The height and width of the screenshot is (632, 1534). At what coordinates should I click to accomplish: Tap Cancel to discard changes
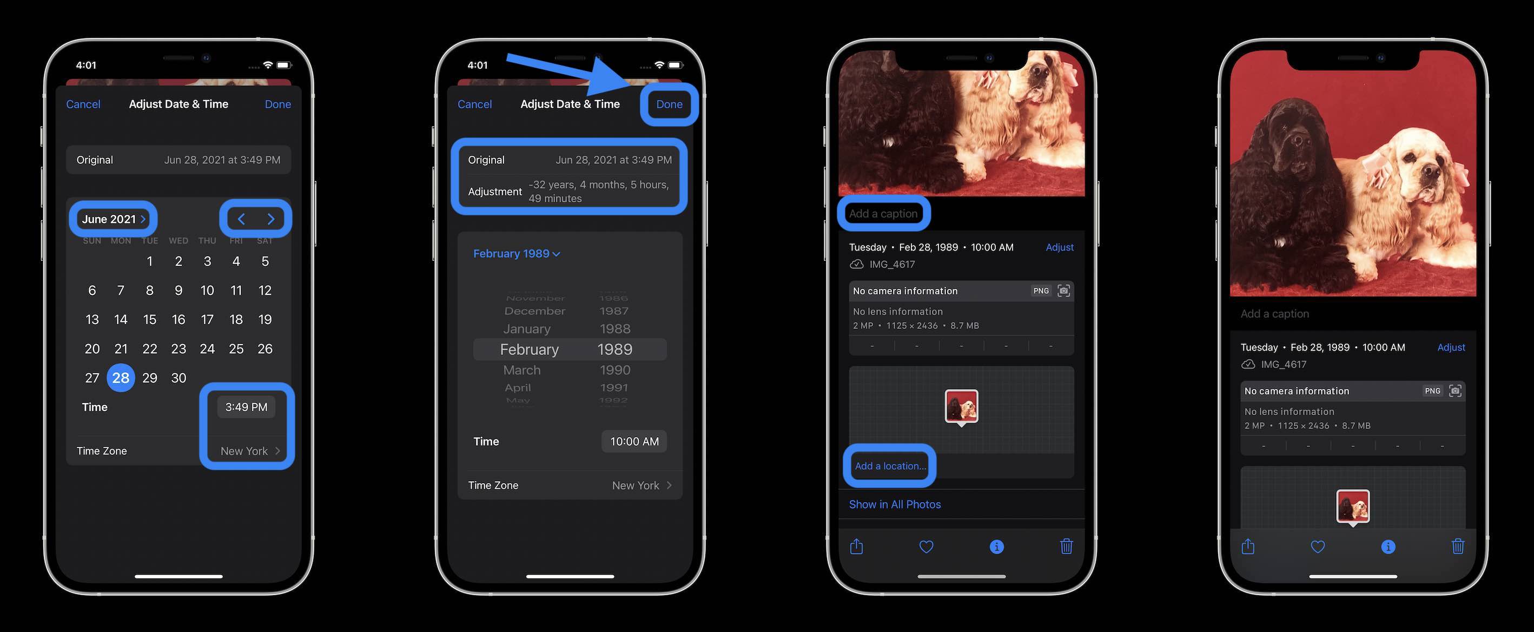[83, 104]
